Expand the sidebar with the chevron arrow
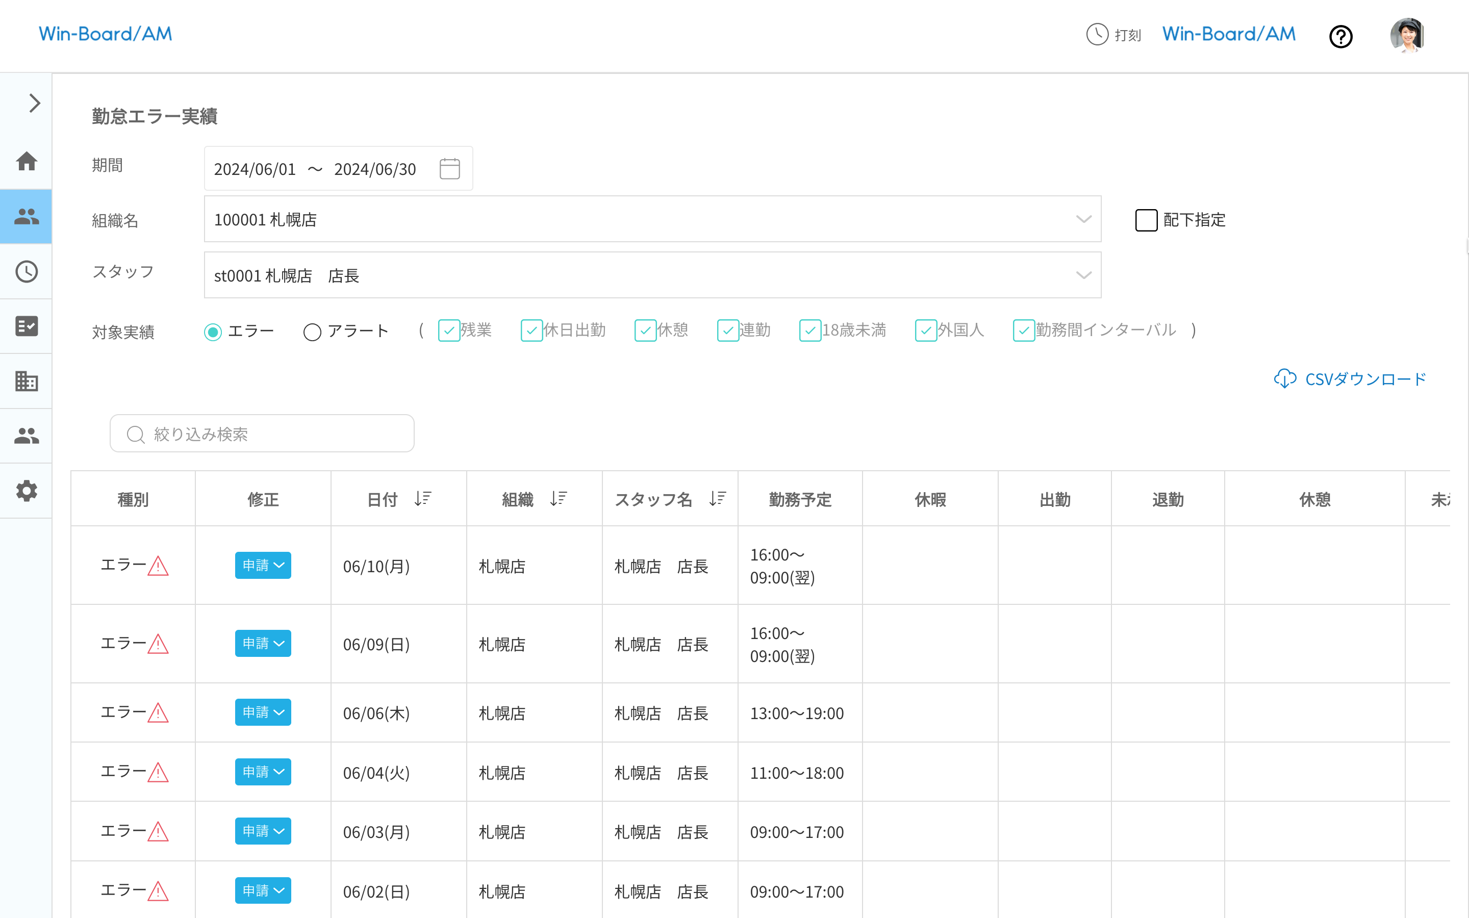1469x918 pixels. pos(35,103)
